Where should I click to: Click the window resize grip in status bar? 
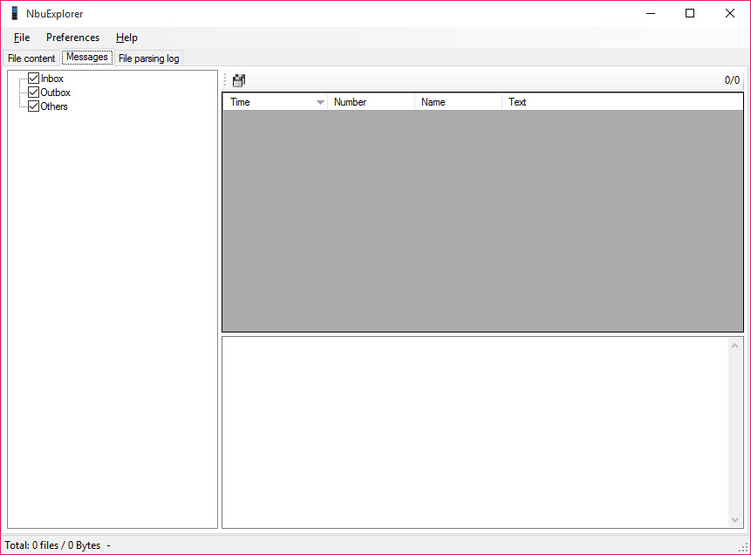pos(743,547)
